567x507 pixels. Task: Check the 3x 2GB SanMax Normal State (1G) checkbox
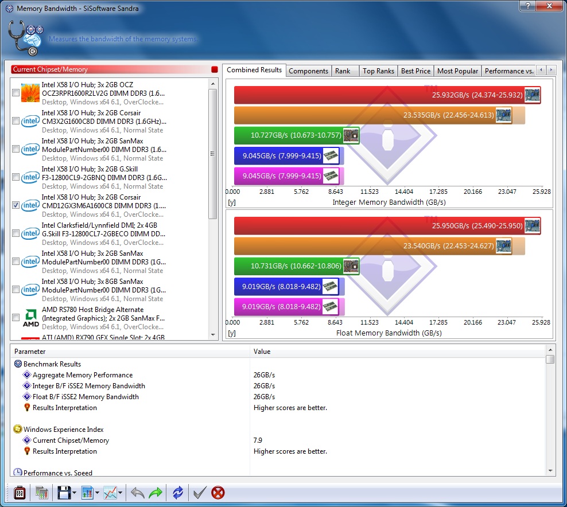15,262
